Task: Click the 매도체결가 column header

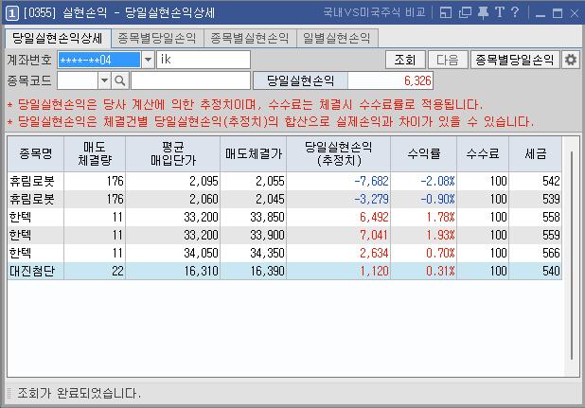Action: coord(254,153)
